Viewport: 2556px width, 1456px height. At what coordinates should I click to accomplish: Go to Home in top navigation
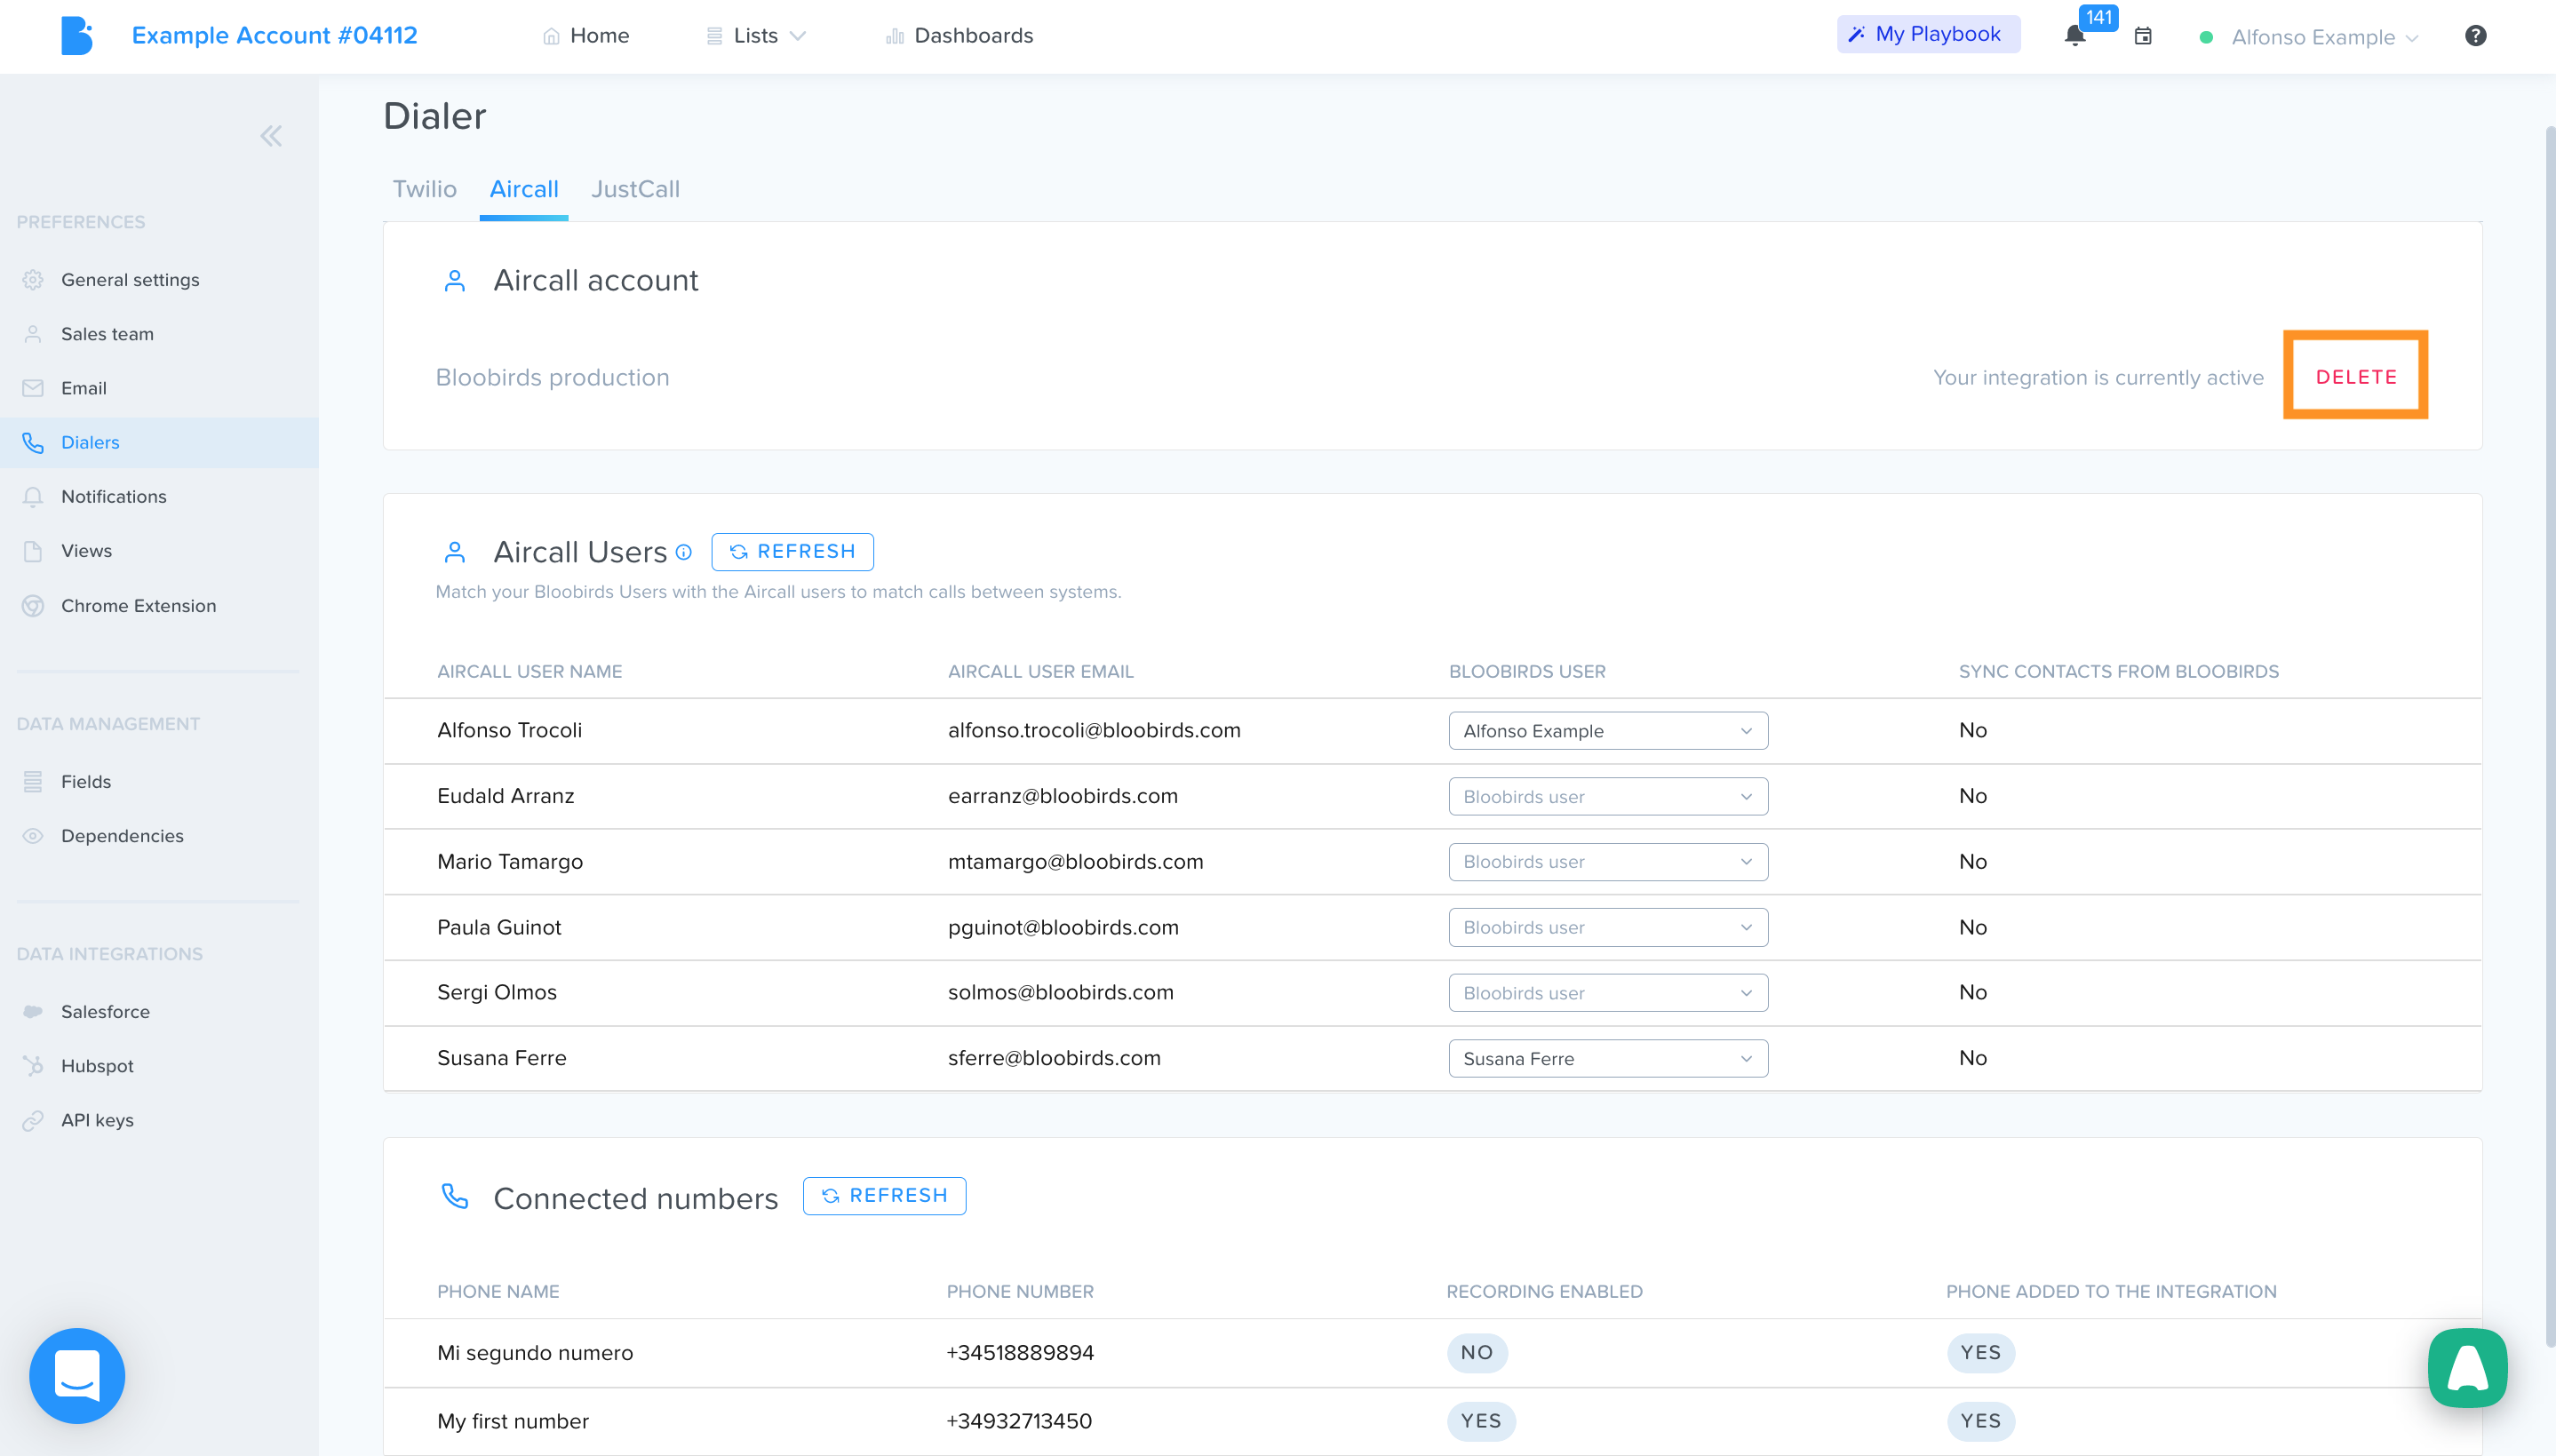click(586, 36)
